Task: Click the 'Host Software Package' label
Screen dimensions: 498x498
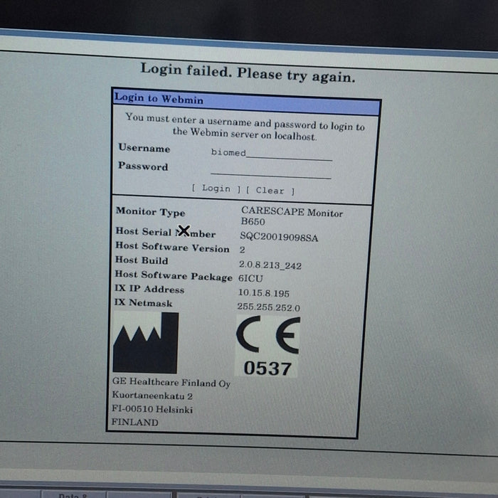Action: click(174, 276)
